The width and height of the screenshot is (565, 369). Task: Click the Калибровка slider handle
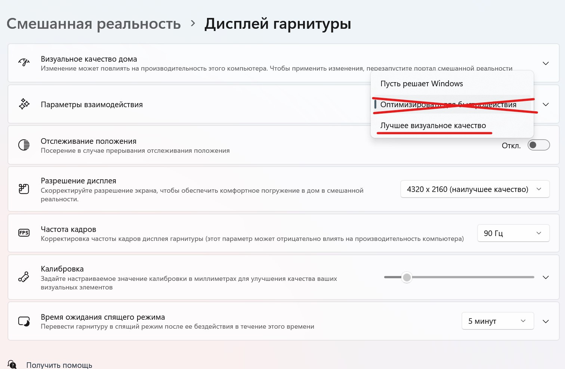(x=407, y=277)
